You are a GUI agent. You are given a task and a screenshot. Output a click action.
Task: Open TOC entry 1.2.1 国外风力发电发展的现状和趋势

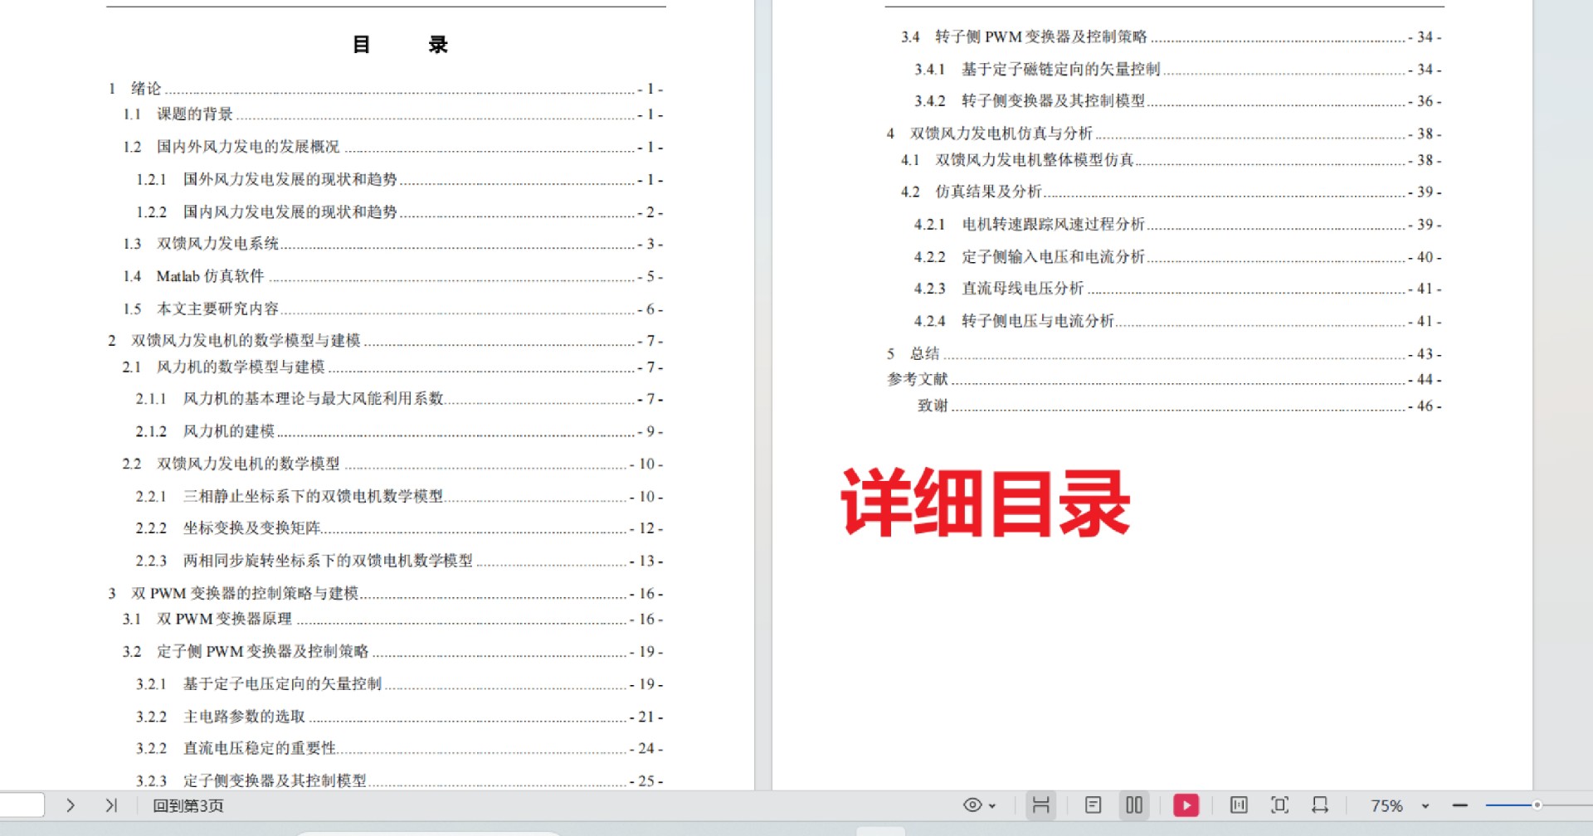click(x=400, y=179)
